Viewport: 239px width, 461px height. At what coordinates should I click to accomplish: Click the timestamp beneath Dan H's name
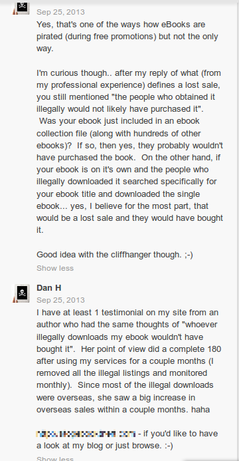60,300
